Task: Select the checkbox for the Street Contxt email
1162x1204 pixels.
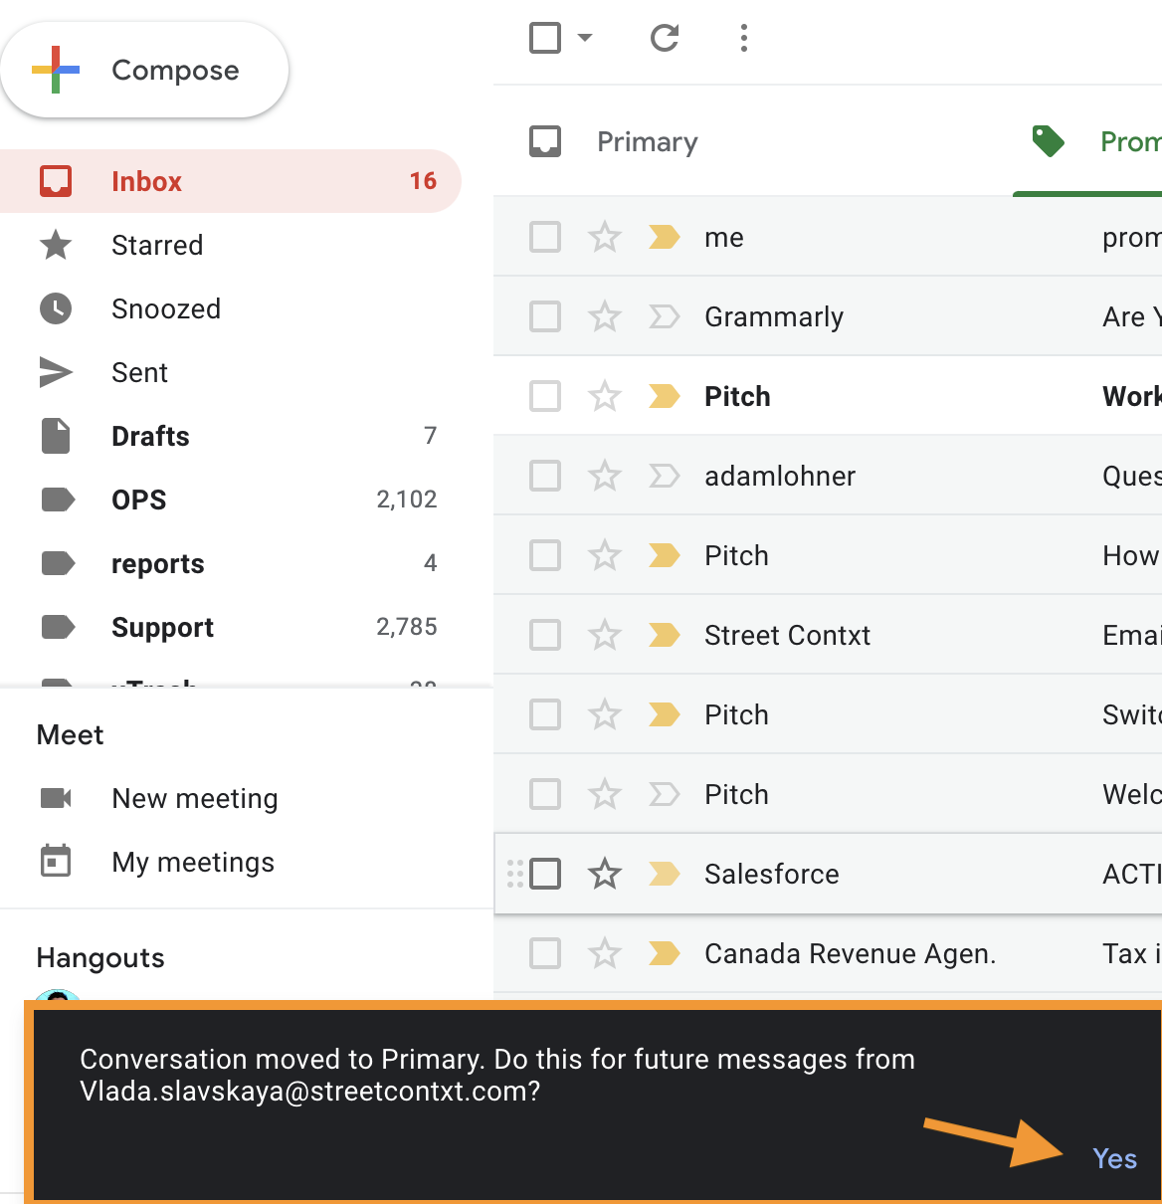Action: 545,635
